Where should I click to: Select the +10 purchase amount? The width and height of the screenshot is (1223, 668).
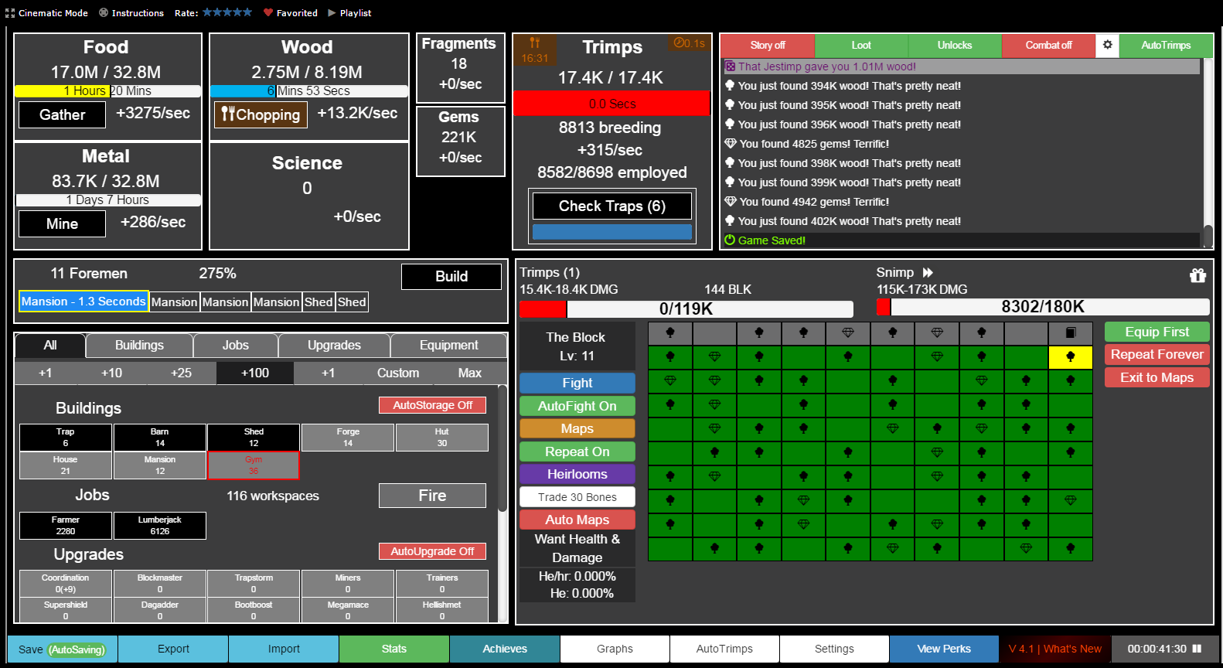click(111, 373)
